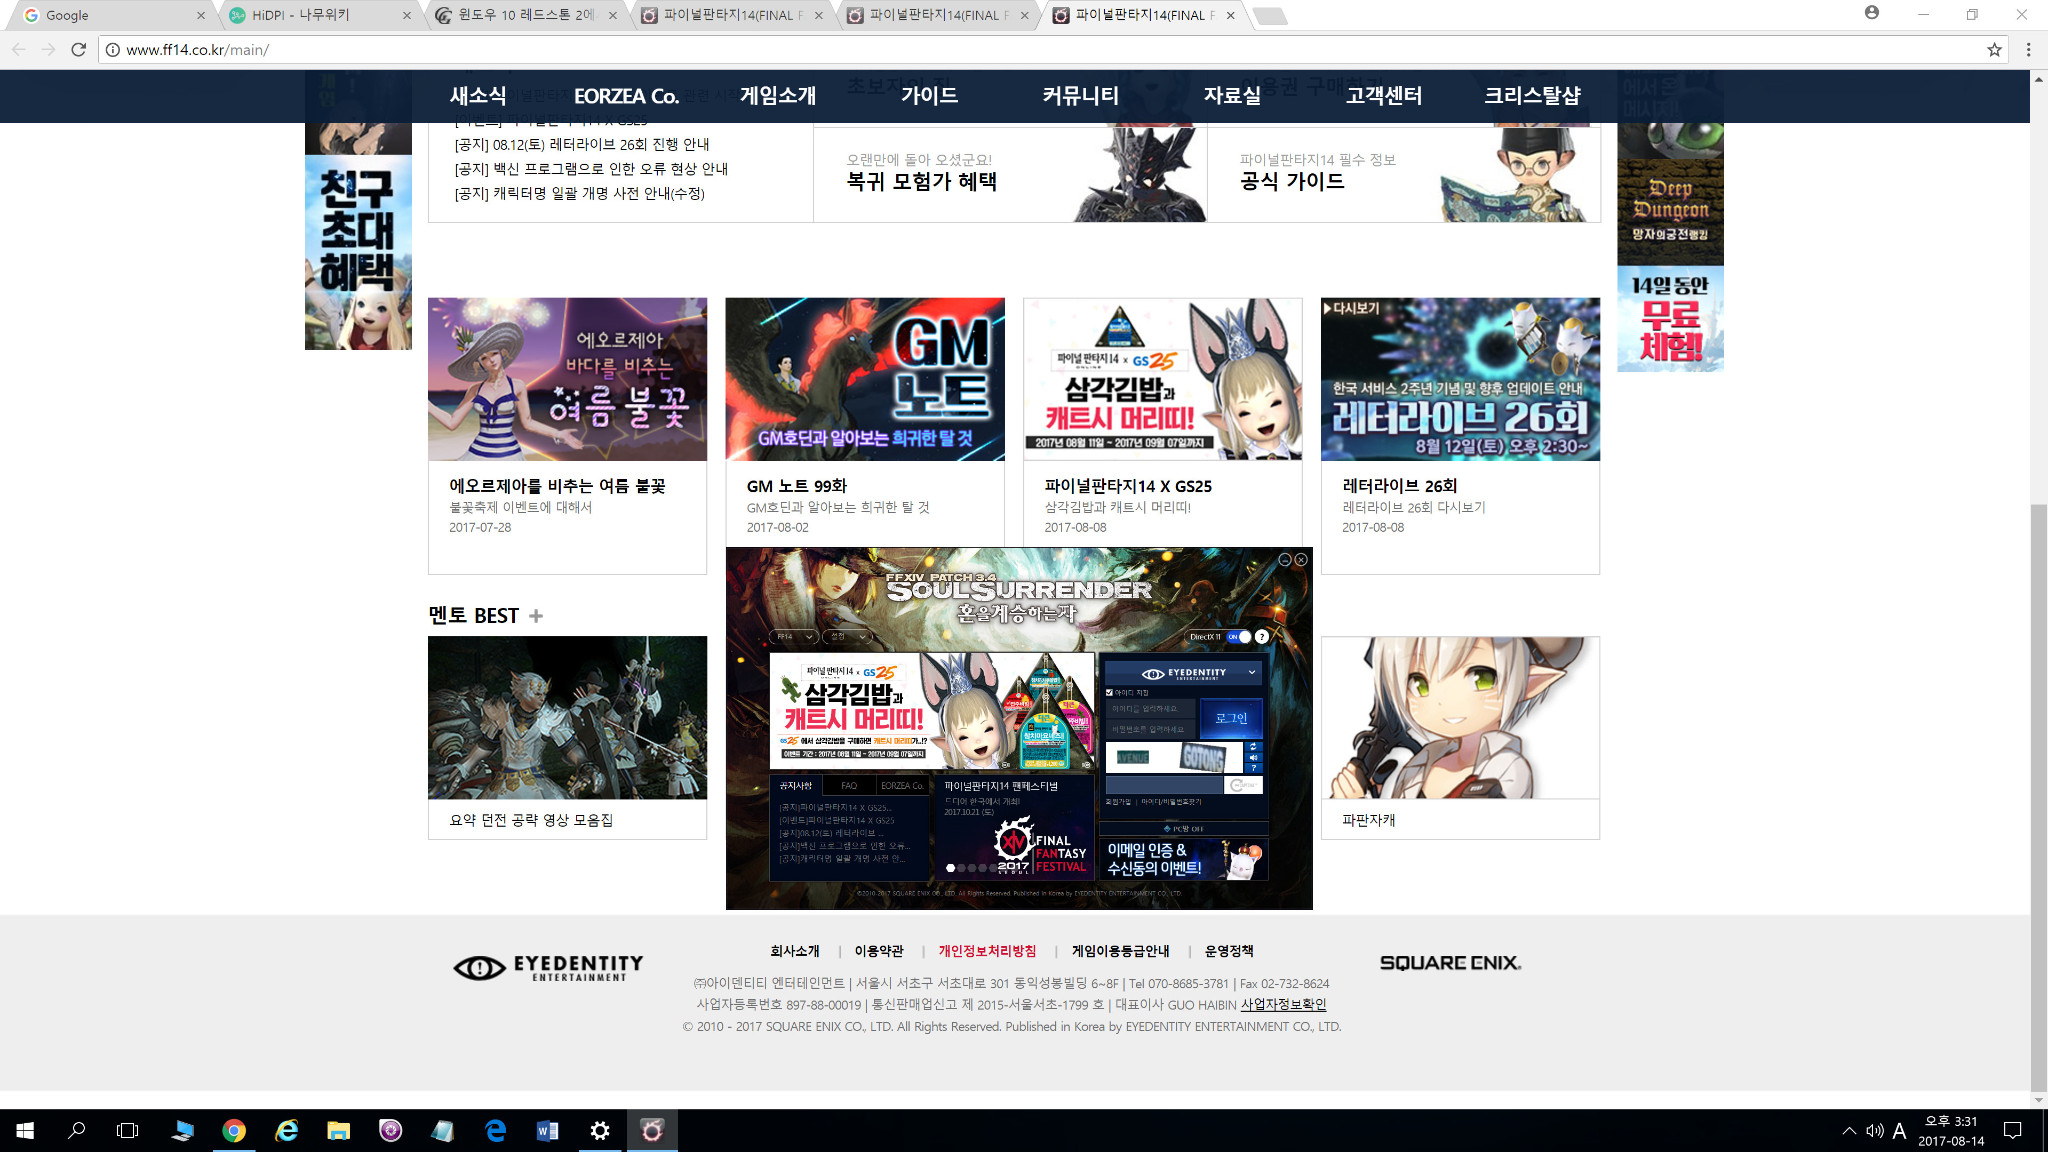This screenshot has height=1152, width=2048.
Task: Expand the 설정 dropdown in launcher
Action: [848, 637]
